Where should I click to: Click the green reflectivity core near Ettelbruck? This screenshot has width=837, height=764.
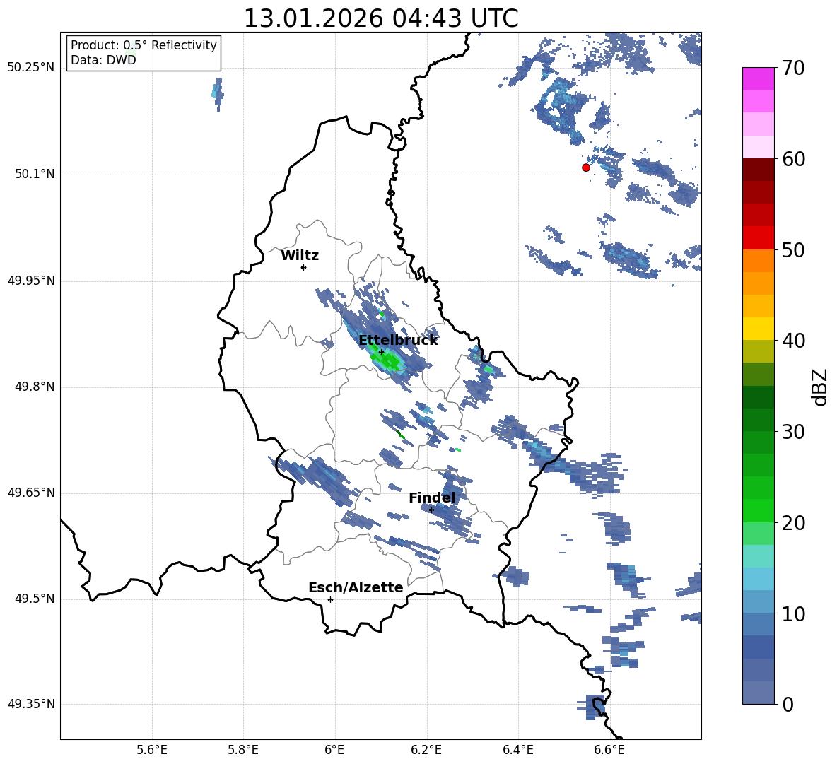(x=387, y=360)
